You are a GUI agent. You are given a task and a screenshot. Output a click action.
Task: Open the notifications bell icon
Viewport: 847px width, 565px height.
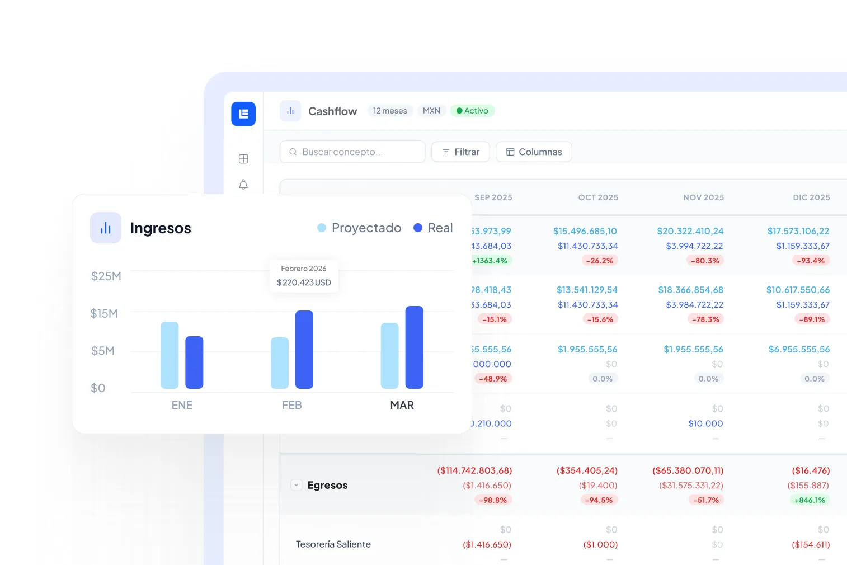[243, 185]
